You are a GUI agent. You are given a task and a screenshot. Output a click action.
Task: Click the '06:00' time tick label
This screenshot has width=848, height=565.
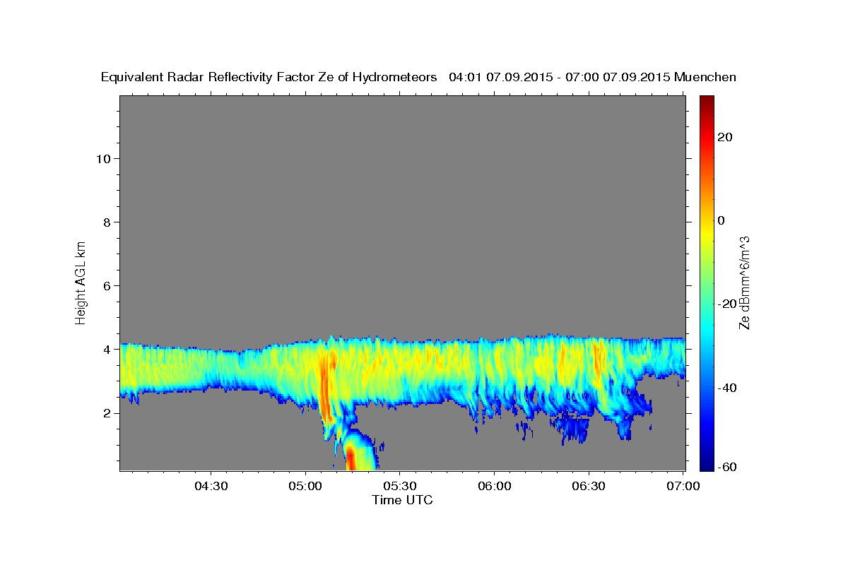pos(494,486)
